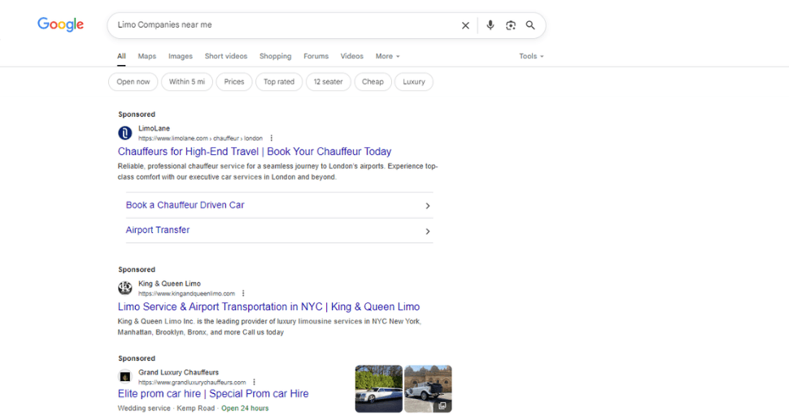Image resolution: width=789 pixels, height=420 pixels.
Task: Apply the Cheap filter chip
Action: [x=373, y=82]
